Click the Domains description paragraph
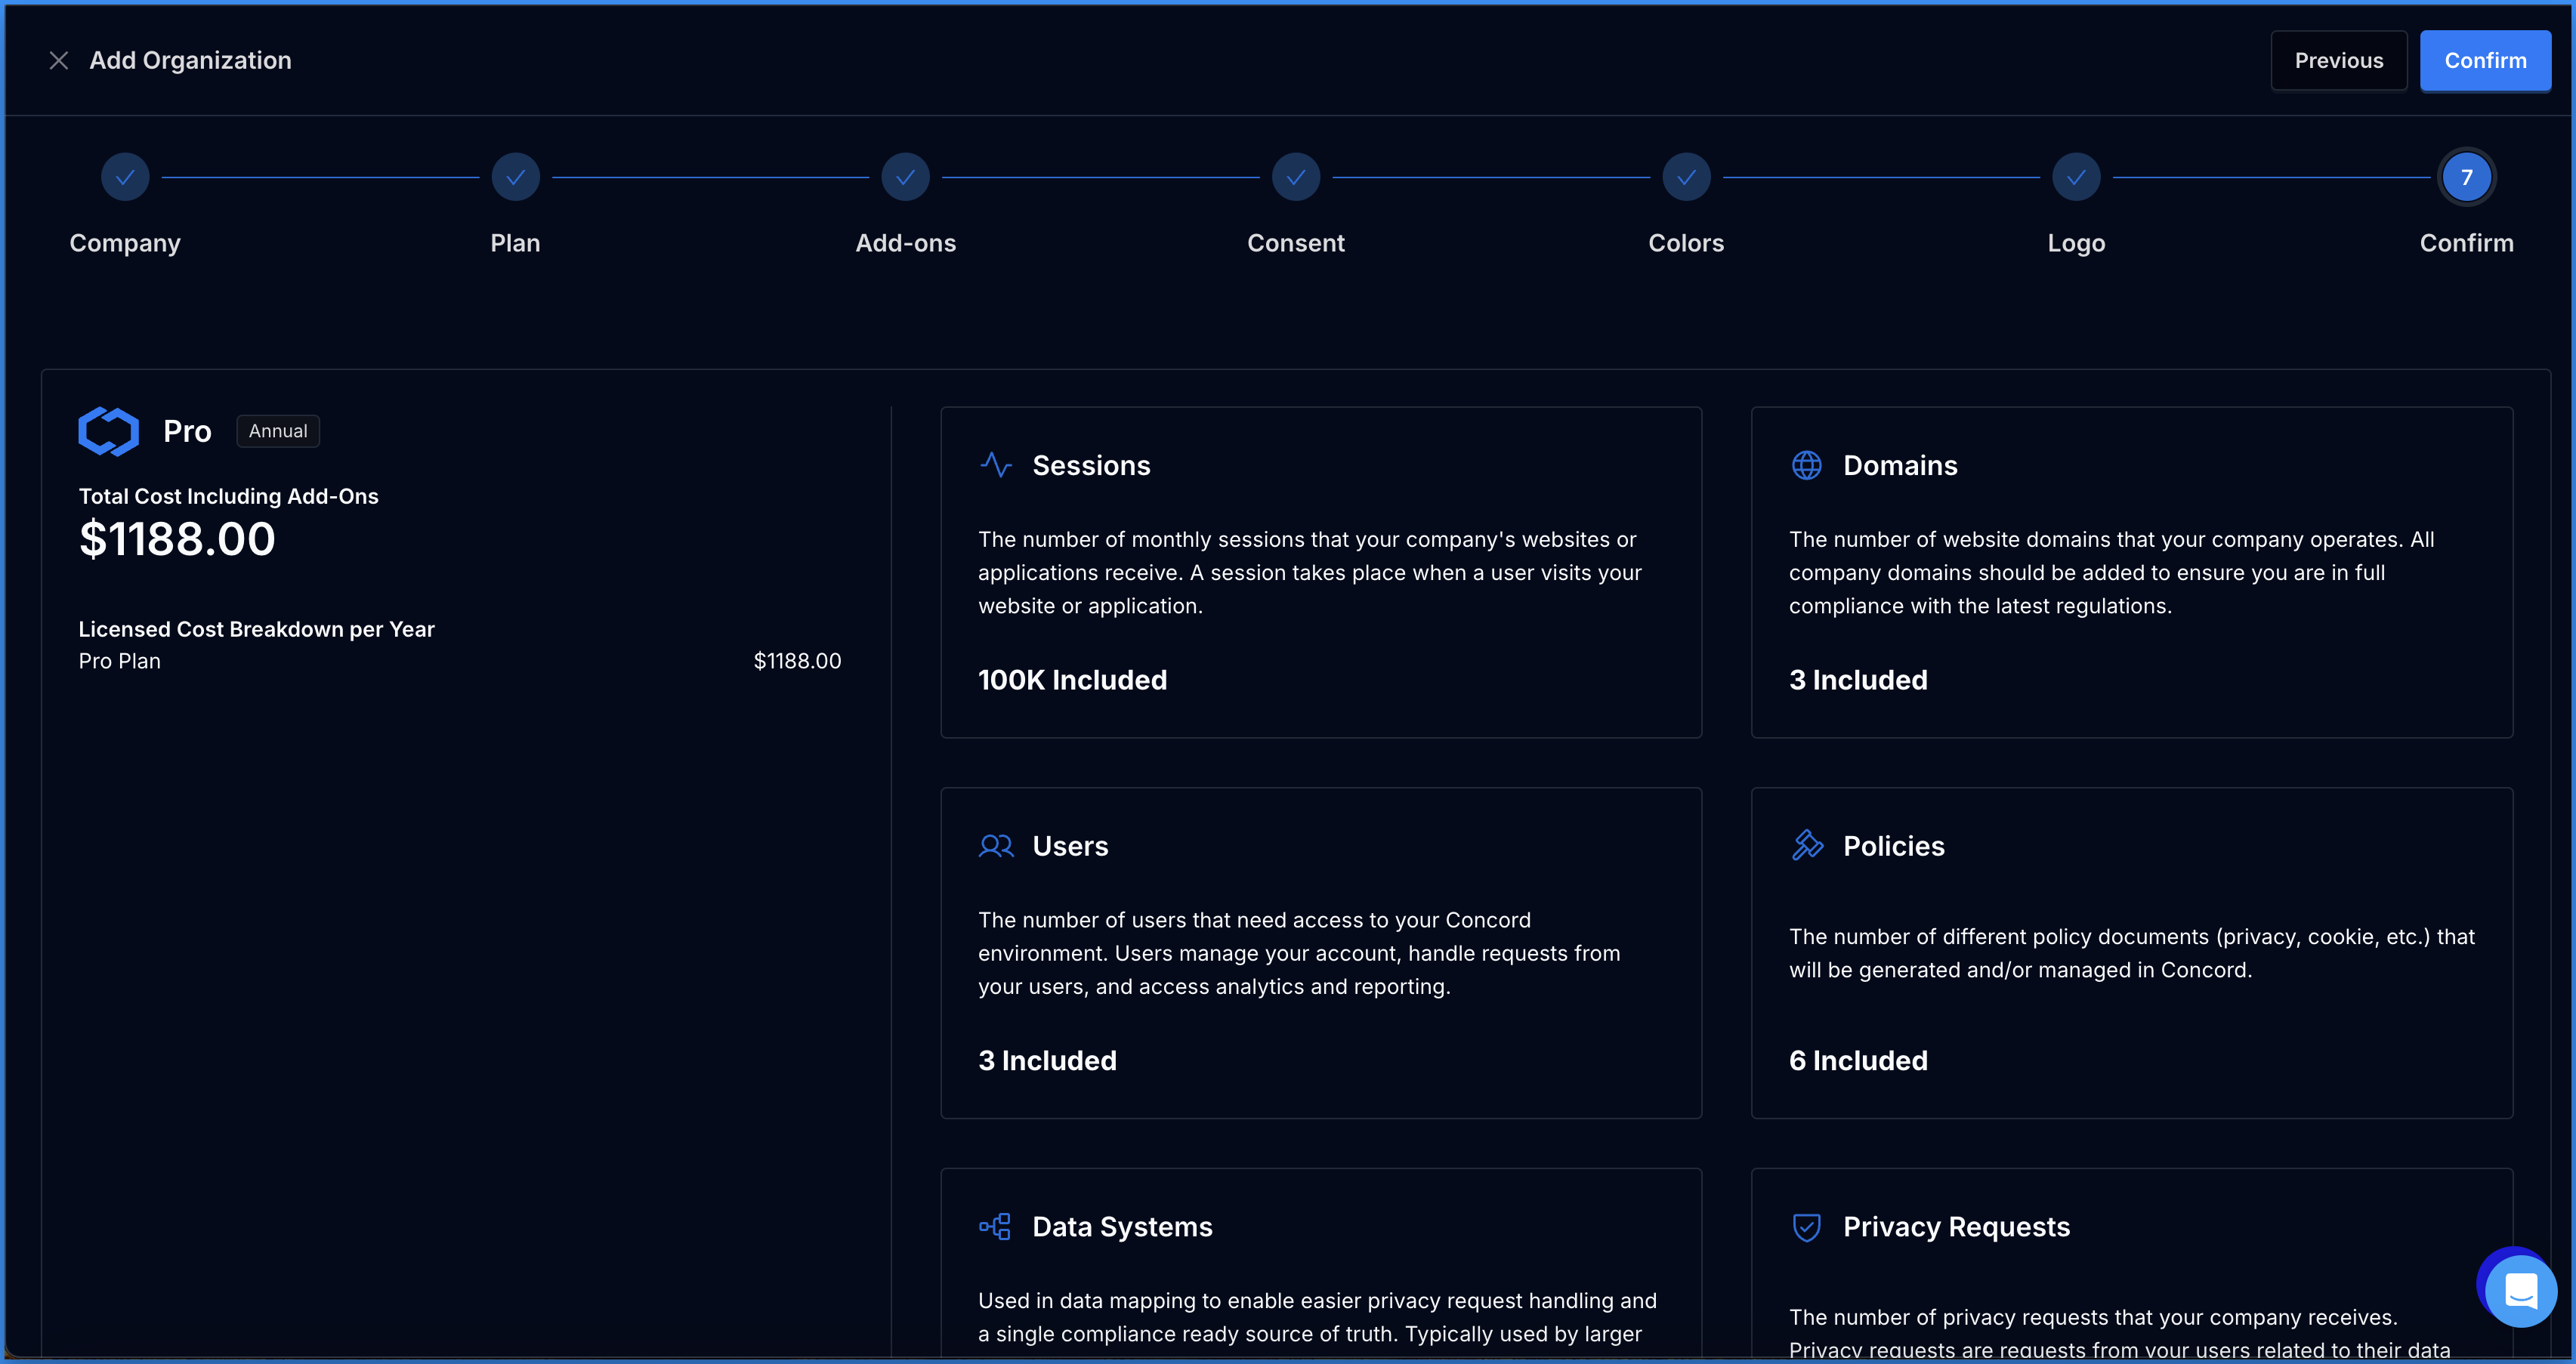This screenshot has height=1364, width=2576. 2111,573
